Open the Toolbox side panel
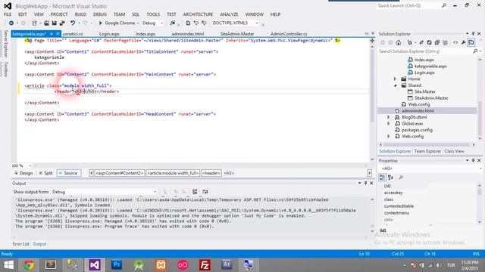 [x=5, y=69]
